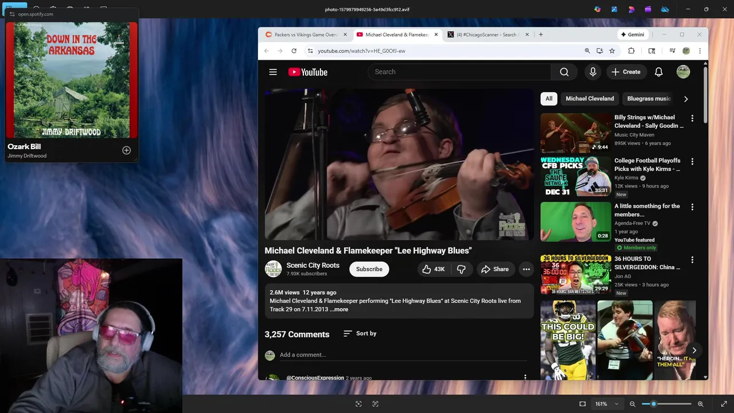The image size is (734, 413).
Task: Open the Gemini button in Chrome
Action: click(x=632, y=34)
